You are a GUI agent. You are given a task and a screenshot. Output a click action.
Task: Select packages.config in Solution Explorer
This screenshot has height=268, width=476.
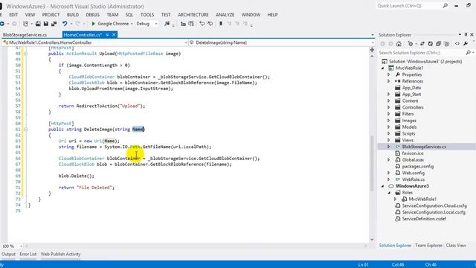pos(418,166)
